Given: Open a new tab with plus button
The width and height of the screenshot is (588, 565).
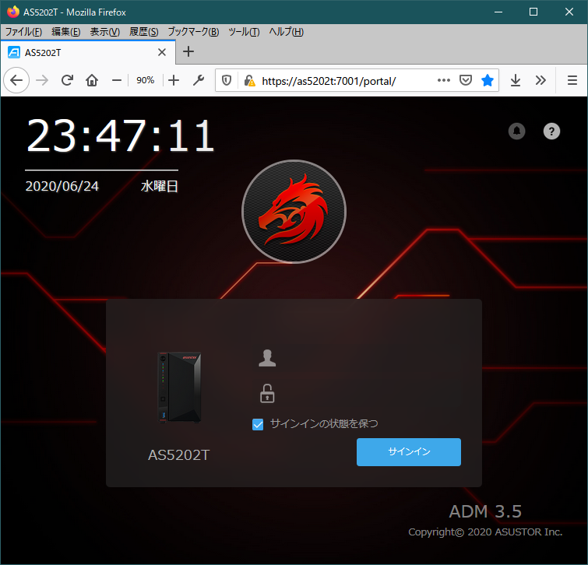Looking at the screenshot, I should (188, 51).
